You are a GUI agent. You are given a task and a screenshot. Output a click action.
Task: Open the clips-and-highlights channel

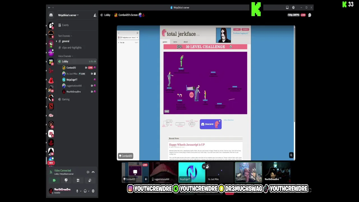coord(77,47)
